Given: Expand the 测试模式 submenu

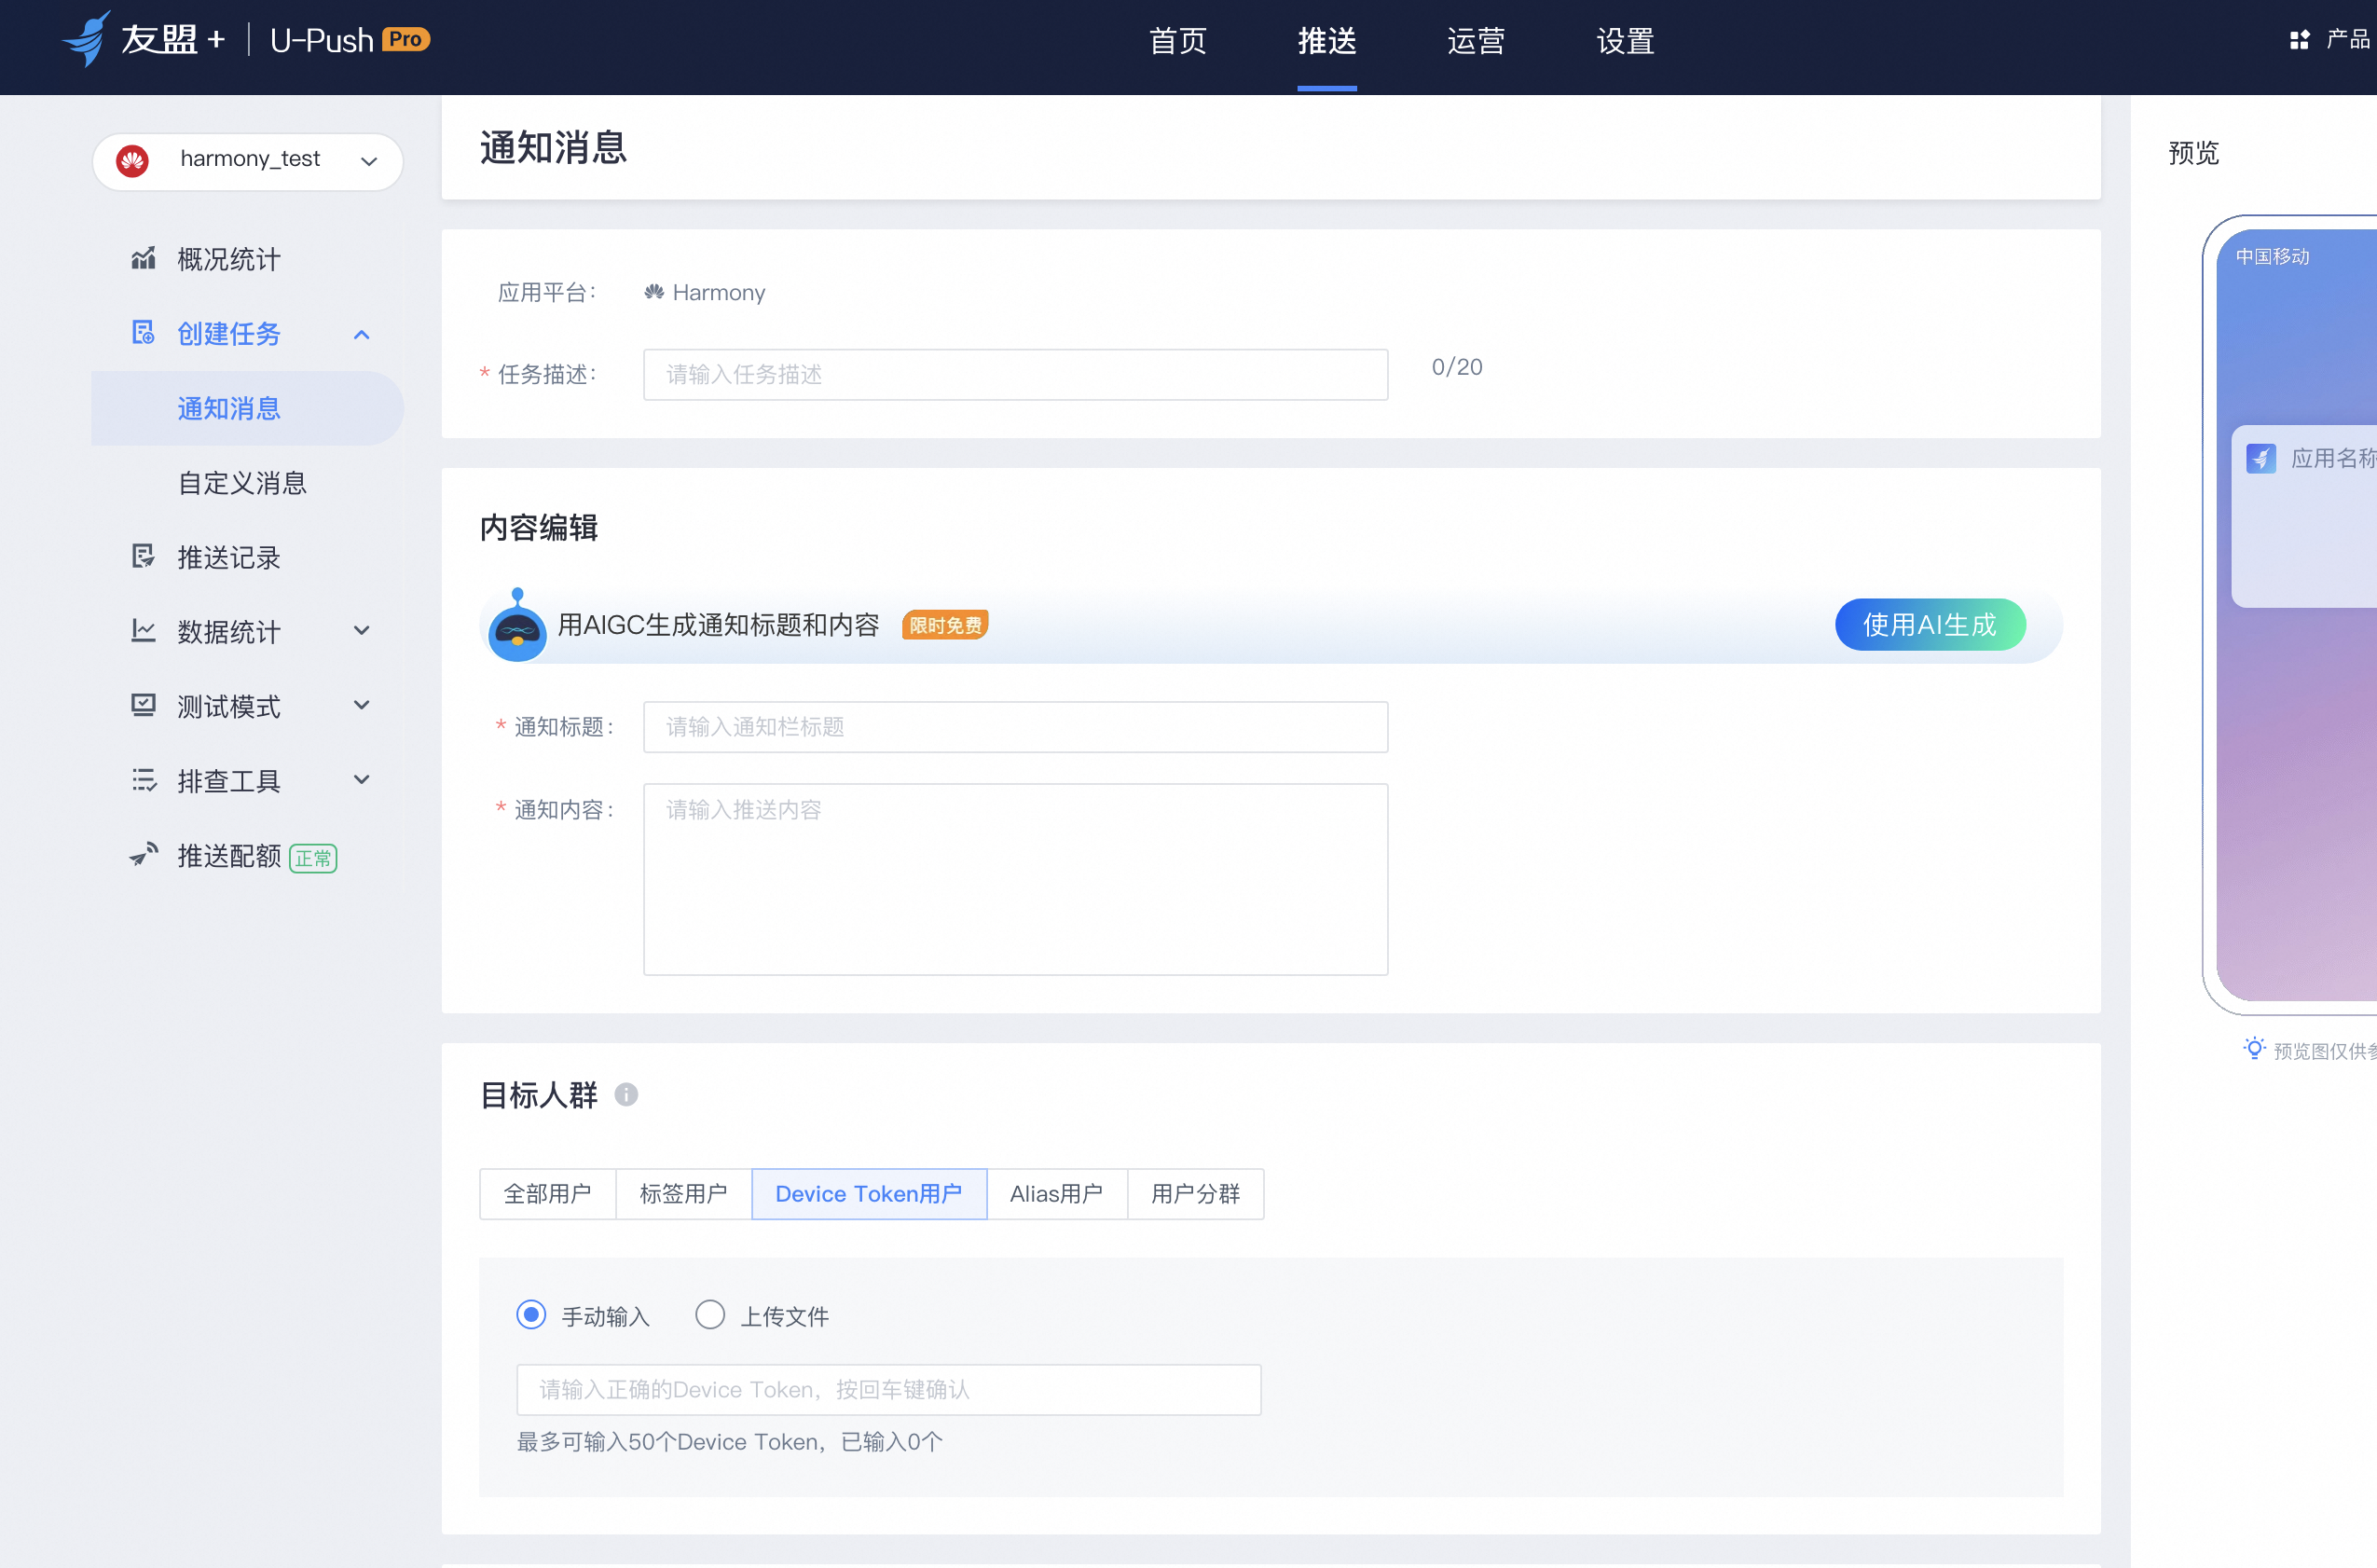Looking at the screenshot, I should [x=362, y=705].
